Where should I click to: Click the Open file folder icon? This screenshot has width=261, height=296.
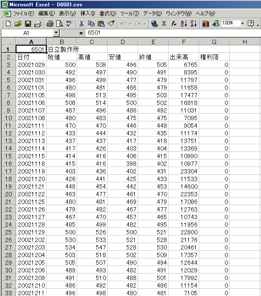click(x=18, y=24)
